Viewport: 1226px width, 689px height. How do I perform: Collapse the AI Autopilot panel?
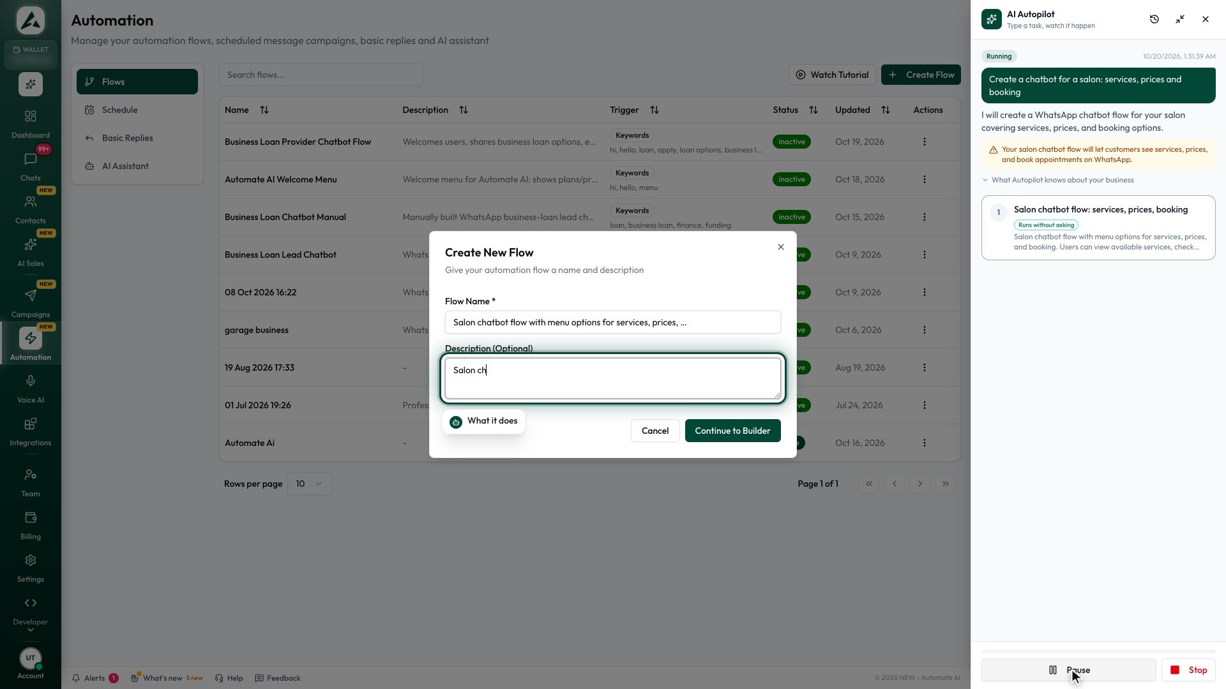[x=1180, y=19]
